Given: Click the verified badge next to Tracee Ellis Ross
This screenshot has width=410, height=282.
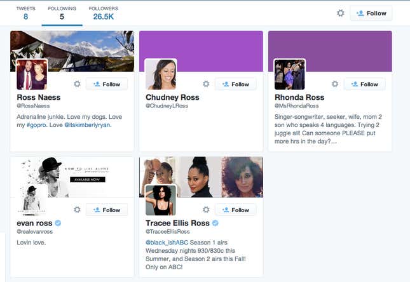Looking at the screenshot, I should (215, 223).
